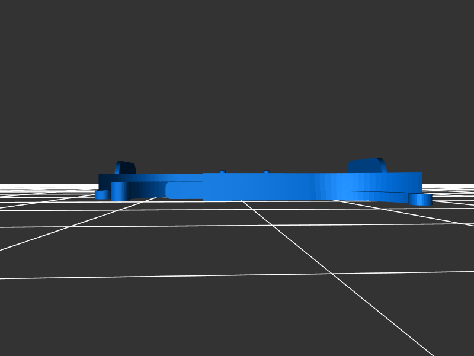Image resolution: width=474 pixels, height=356 pixels.
Task: Click the empty dark background above the model
Action: coord(237,77)
